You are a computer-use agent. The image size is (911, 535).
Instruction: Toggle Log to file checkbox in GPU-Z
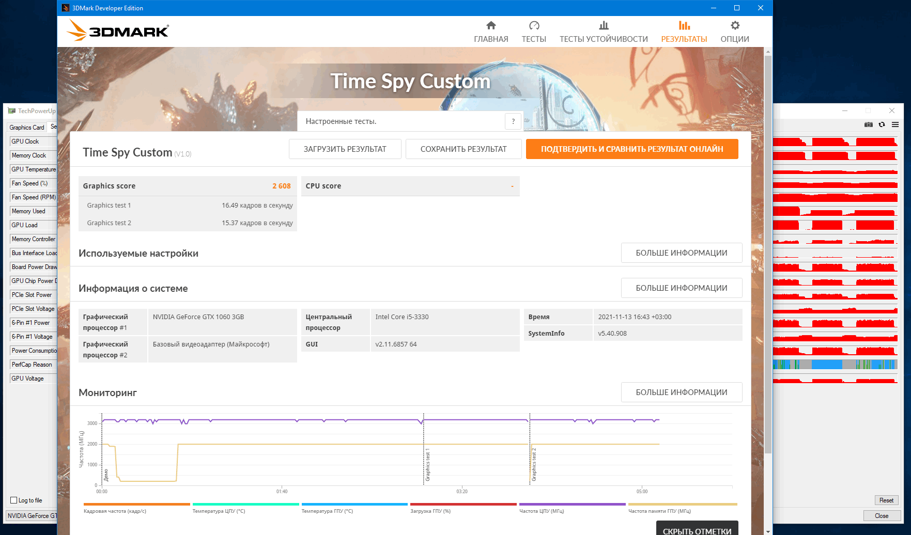click(x=14, y=500)
